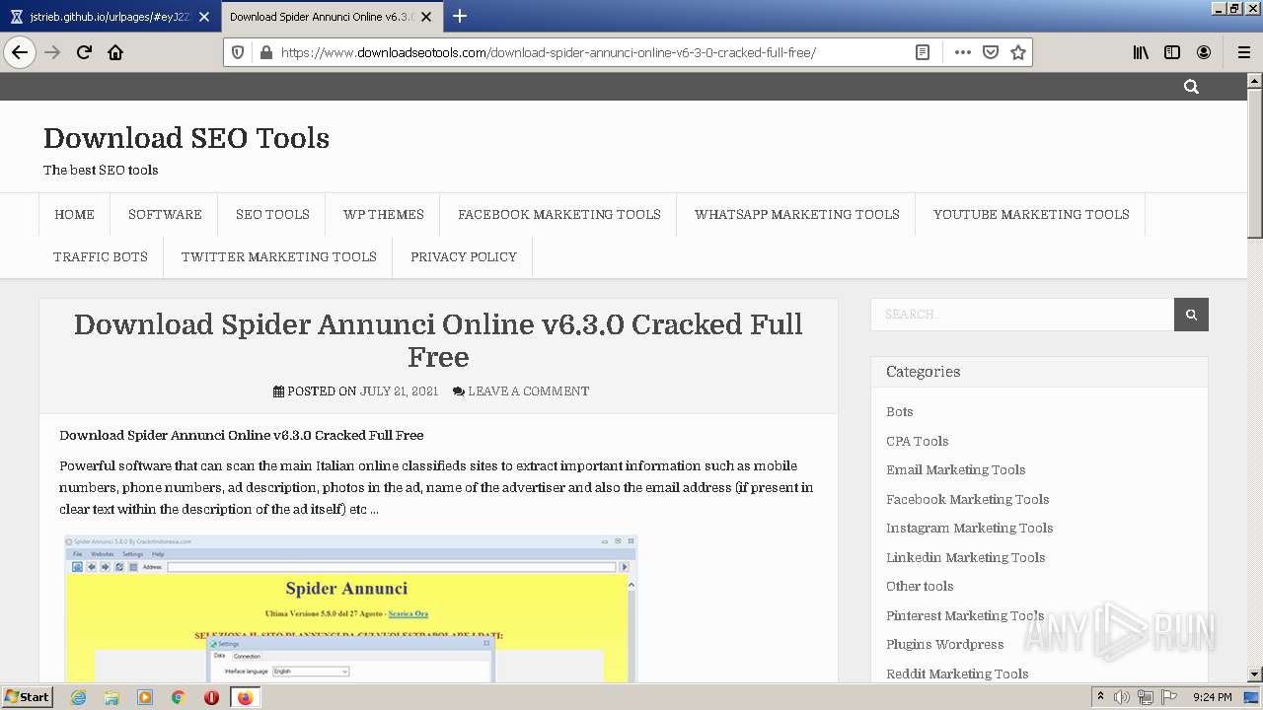Click the page scrollbar down arrow

(x=1254, y=674)
